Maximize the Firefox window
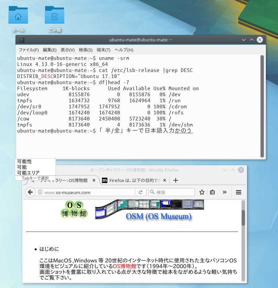This screenshot has height=288, width=278. [233, 170]
